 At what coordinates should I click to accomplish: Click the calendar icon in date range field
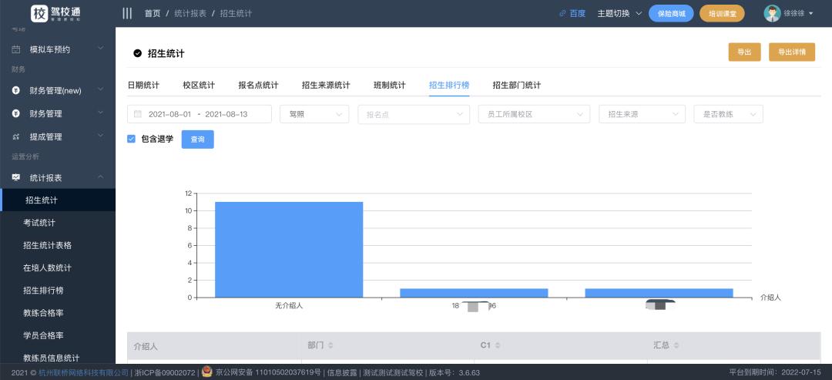[137, 114]
